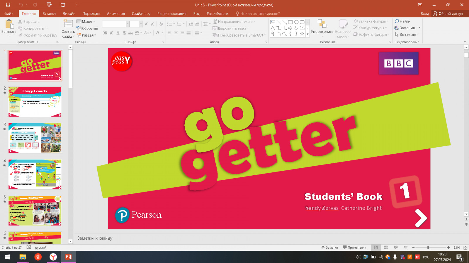Open the Упорядочить arrange menu
The image size is (469, 263).
tap(322, 28)
